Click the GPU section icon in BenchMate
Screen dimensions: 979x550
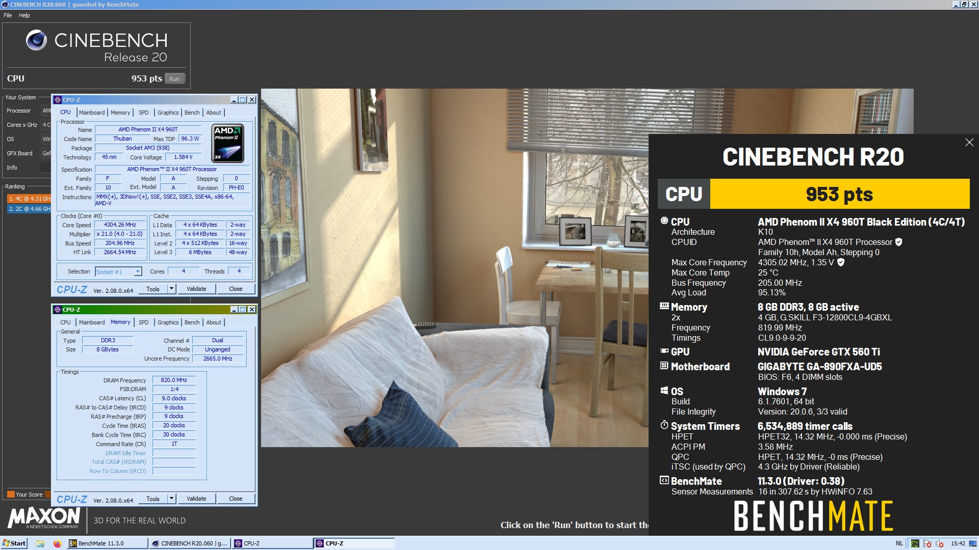(664, 351)
